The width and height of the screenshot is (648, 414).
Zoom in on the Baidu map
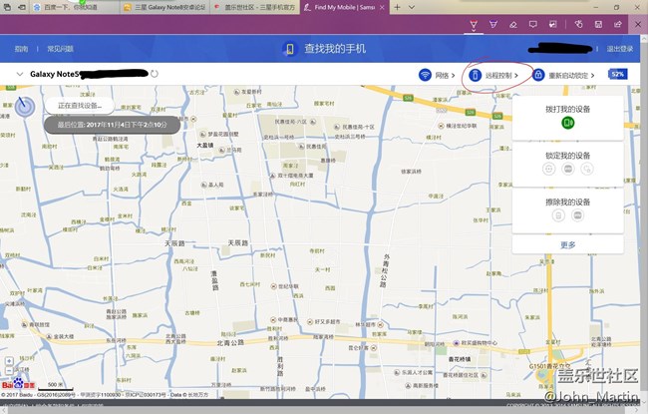[x=9, y=361]
